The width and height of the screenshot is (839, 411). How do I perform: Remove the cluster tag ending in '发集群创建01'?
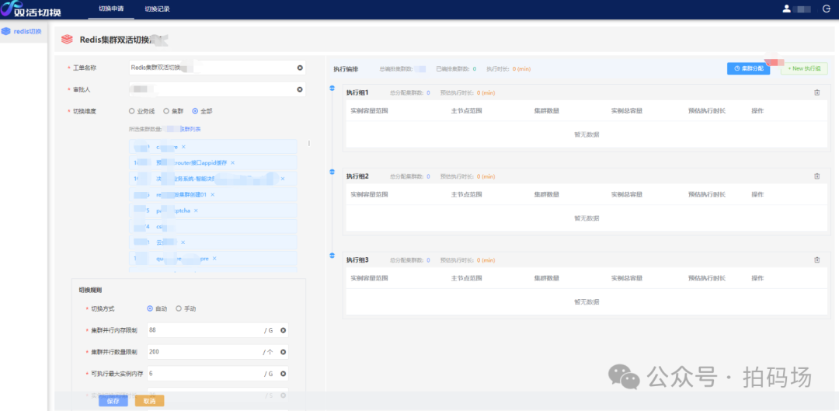[x=212, y=195]
